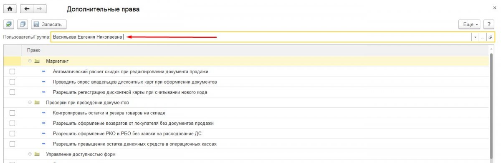Enable Автоматический расчет скидок checkbox
Viewport: 501px width, 163px height.
[x=12, y=72]
